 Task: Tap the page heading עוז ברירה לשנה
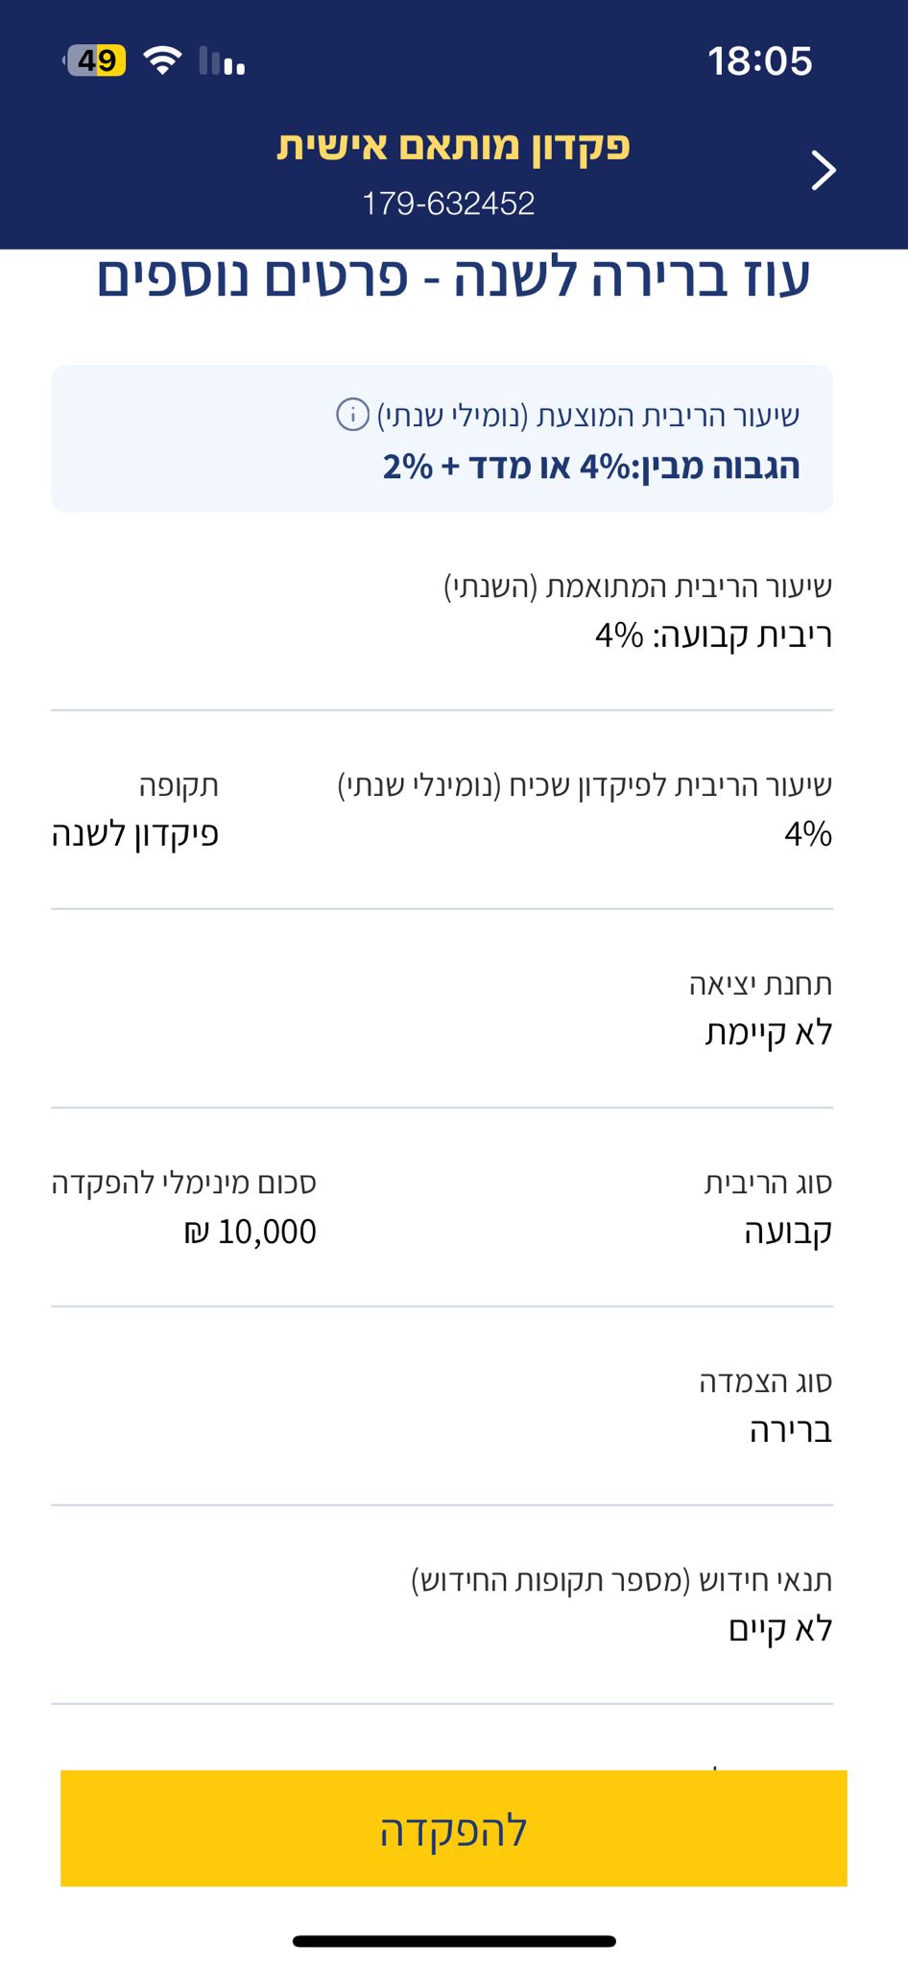(453, 278)
